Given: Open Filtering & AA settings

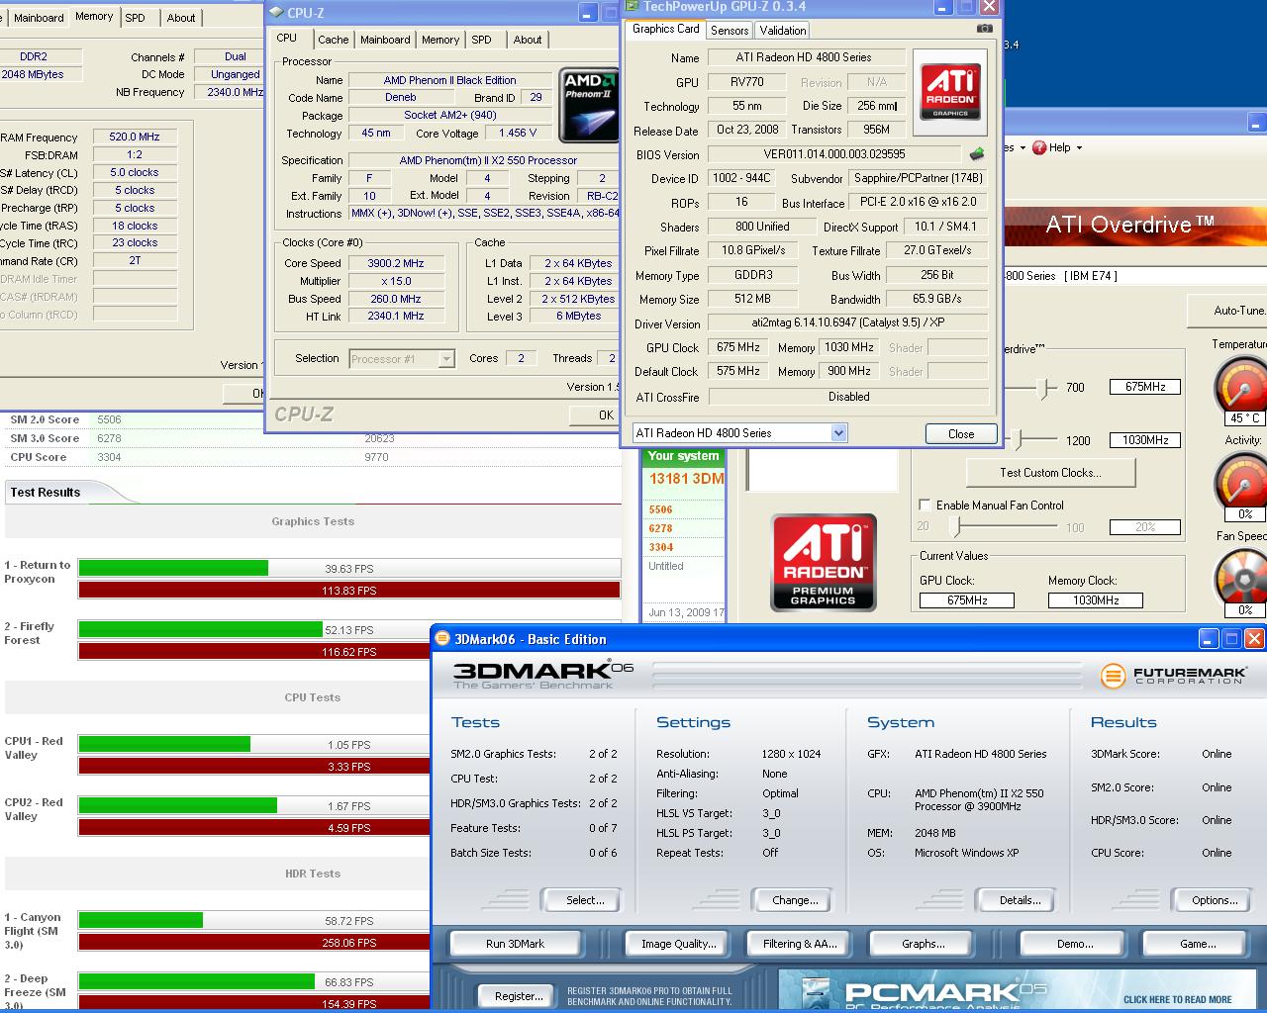Looking at the screenshot, I should pyautogui.click(x=800, y=944).
